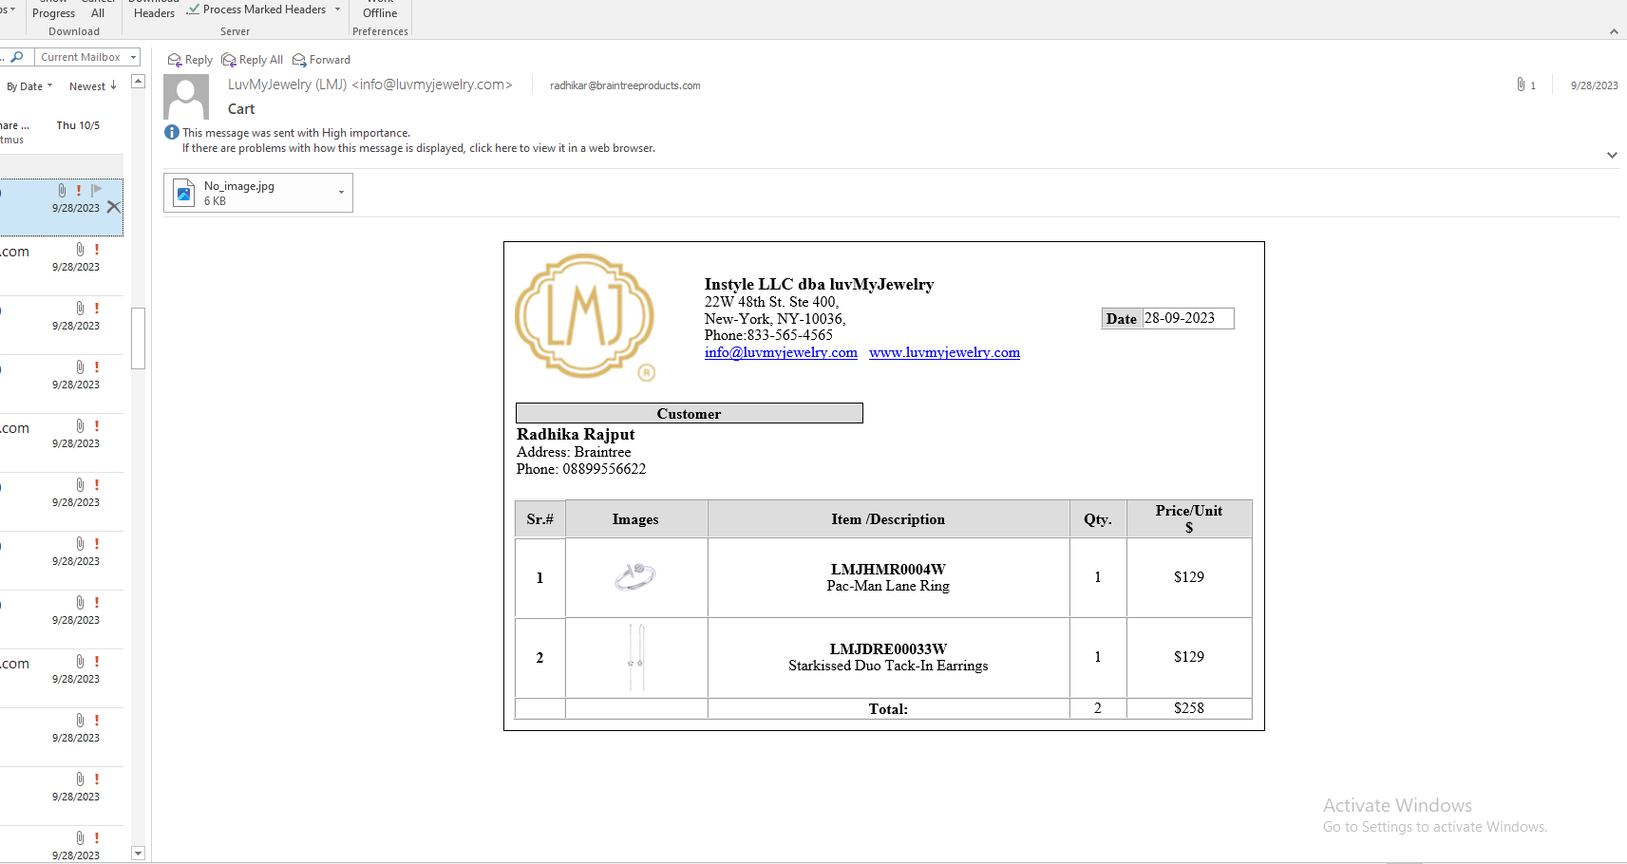
Task: Open the No_image.jpg attachment dropdown arrow
Action: point(341,193)
